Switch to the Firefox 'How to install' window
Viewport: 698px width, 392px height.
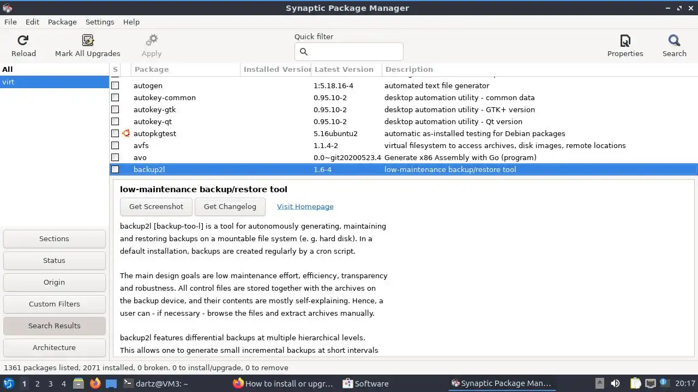click(x=283, y=383)
